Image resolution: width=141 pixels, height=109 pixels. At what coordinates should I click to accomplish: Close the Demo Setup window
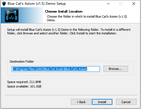click(x=134, y=4)
